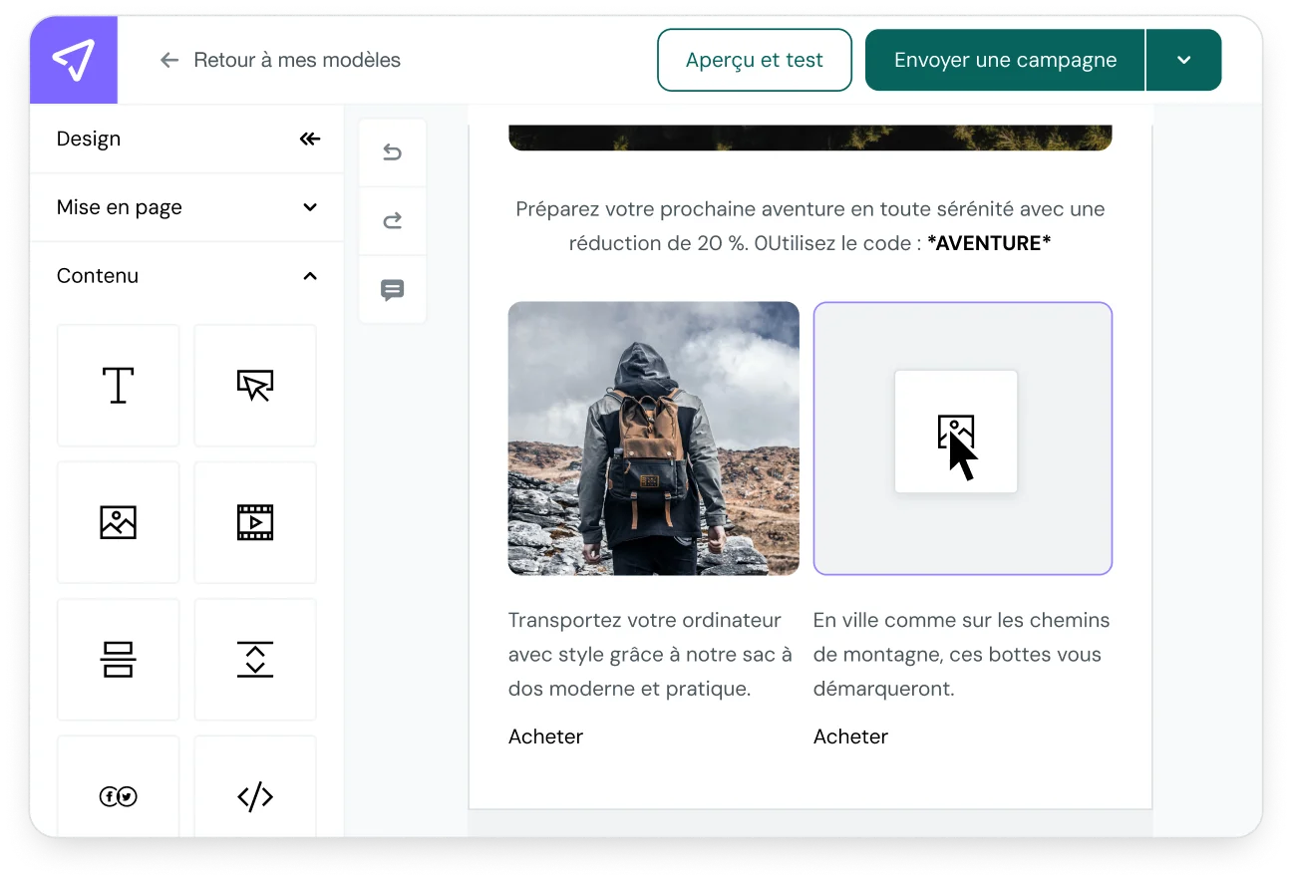Click Envoyer une campagne button

point(1005,60)
